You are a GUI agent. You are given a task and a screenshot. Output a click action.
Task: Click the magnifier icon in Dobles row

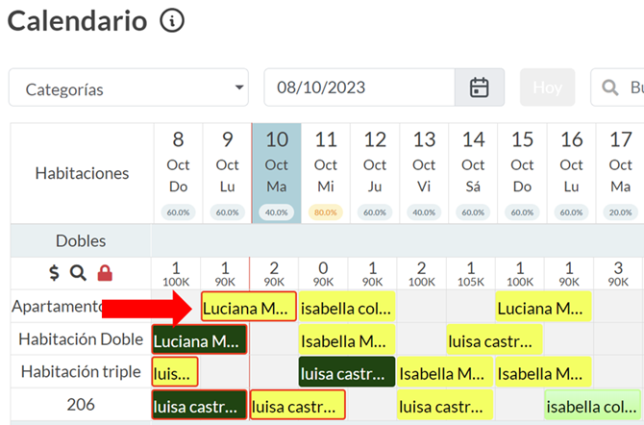tap(78, 273)
